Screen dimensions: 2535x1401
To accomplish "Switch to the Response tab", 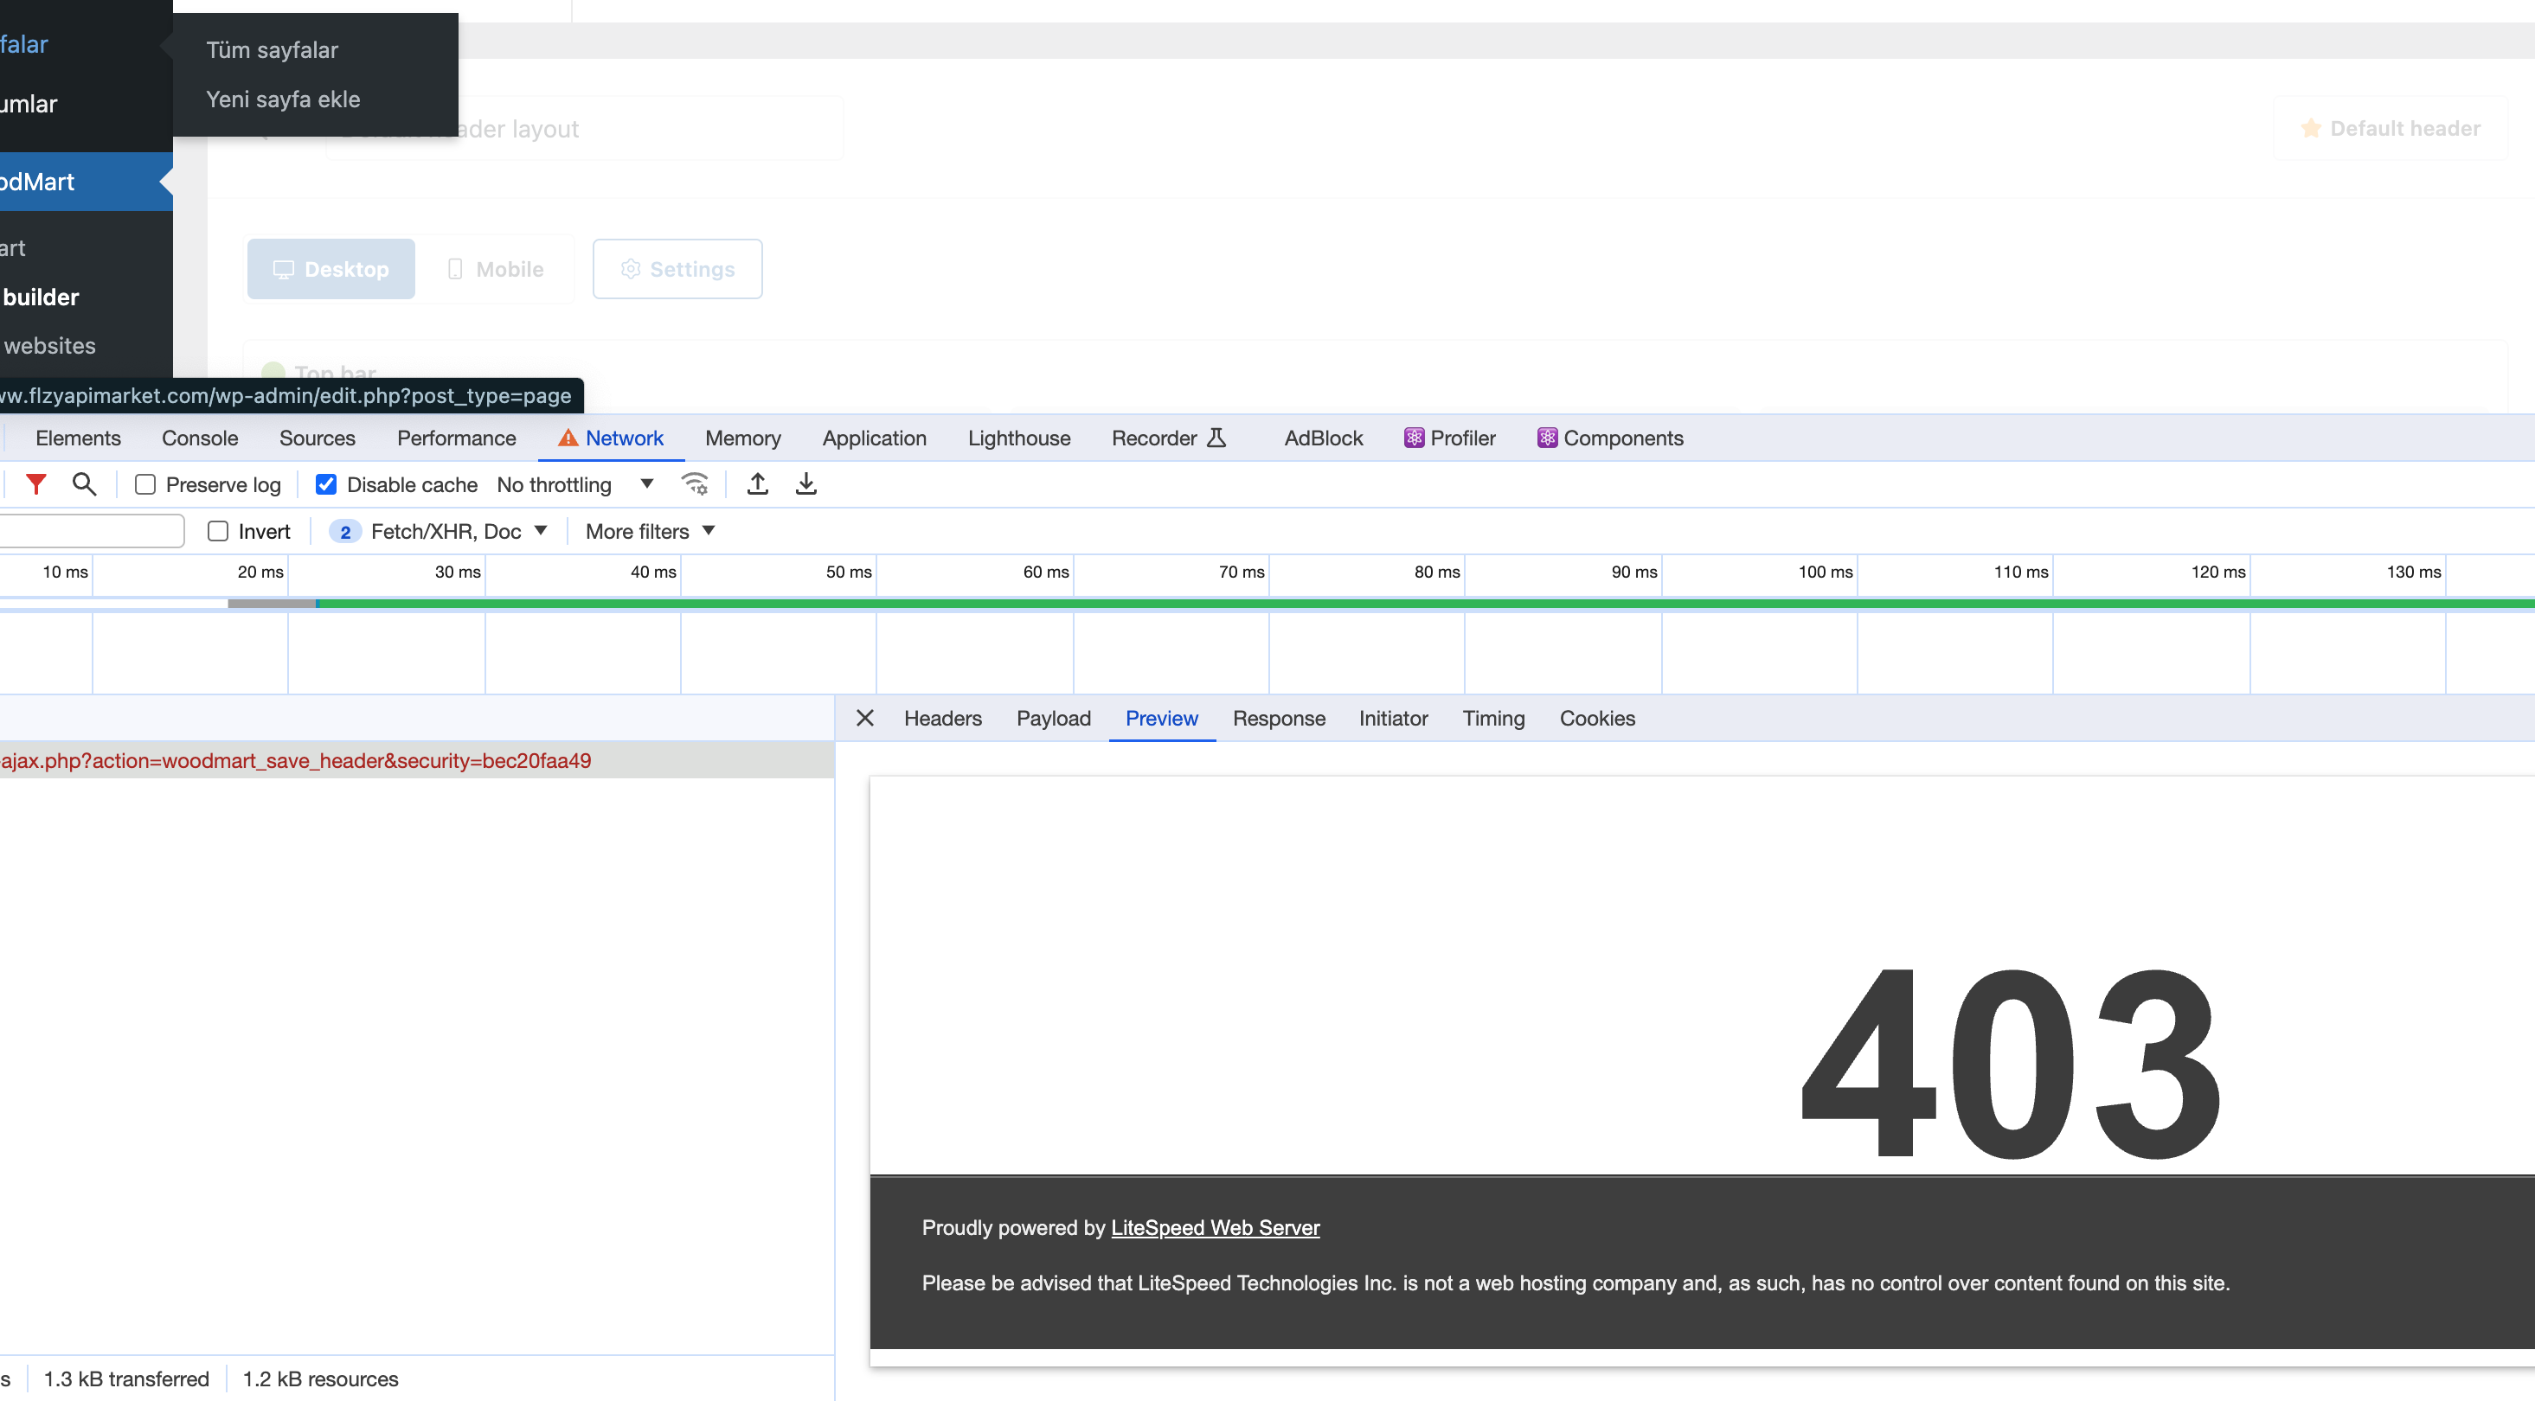I will coord(1279,718).
